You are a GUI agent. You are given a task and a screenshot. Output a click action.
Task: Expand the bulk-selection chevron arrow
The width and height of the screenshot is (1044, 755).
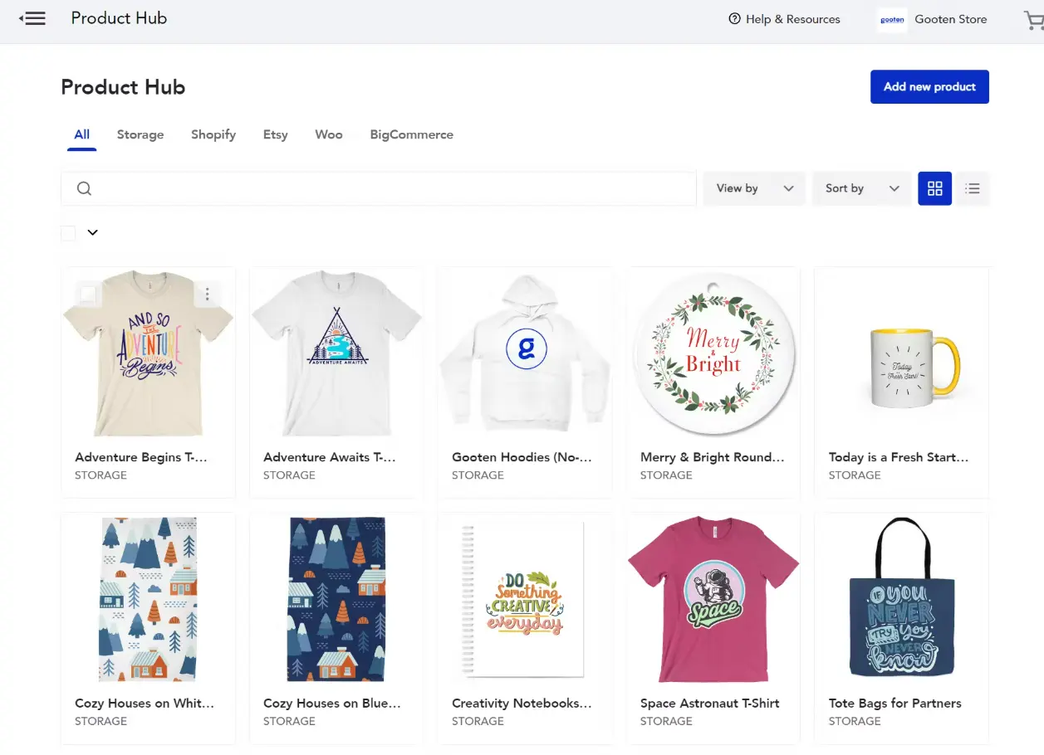coord(92,232)
